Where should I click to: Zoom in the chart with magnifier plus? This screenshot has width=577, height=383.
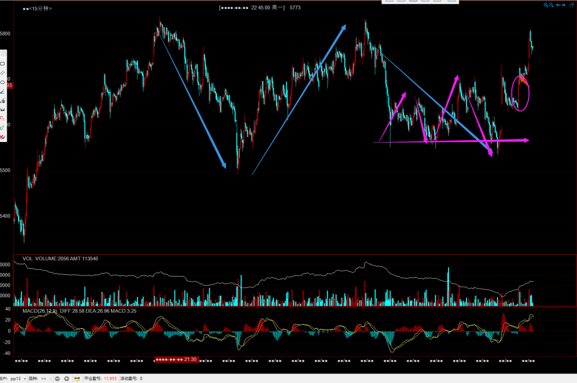pyautogui.click(x=546, y=5)
